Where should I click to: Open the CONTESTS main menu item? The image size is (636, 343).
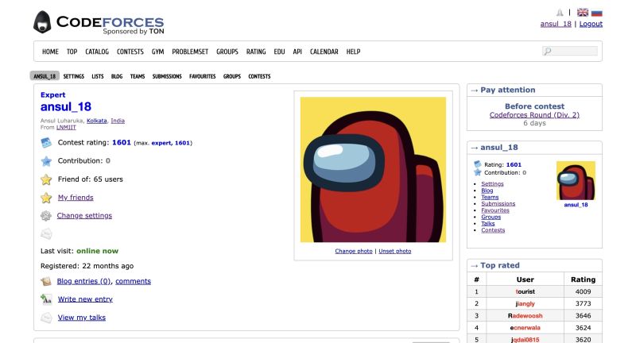(x=130, y=52)
